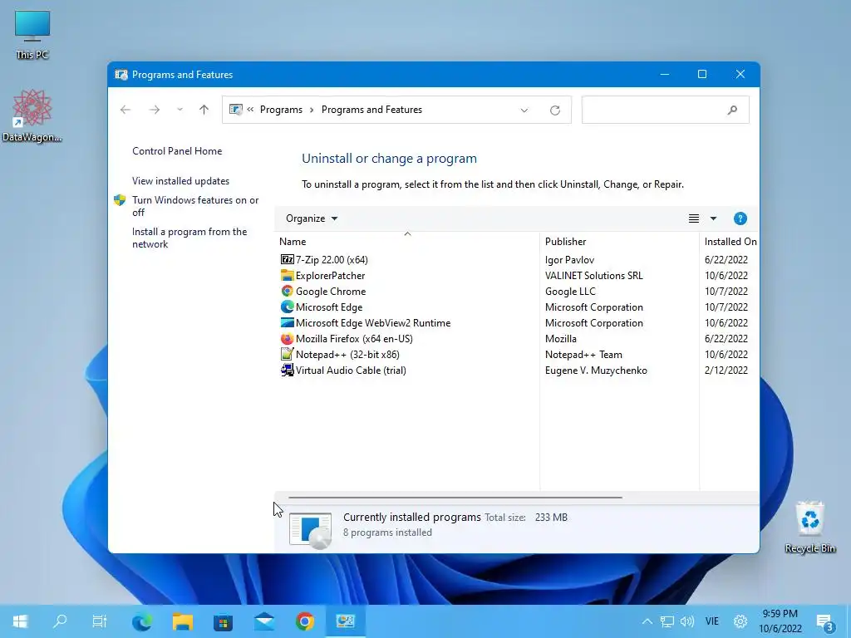The width and height of the screenshot is (851, 638).
Task: Click the Virtual Audio Cable icon
Action: coord(287,370)
